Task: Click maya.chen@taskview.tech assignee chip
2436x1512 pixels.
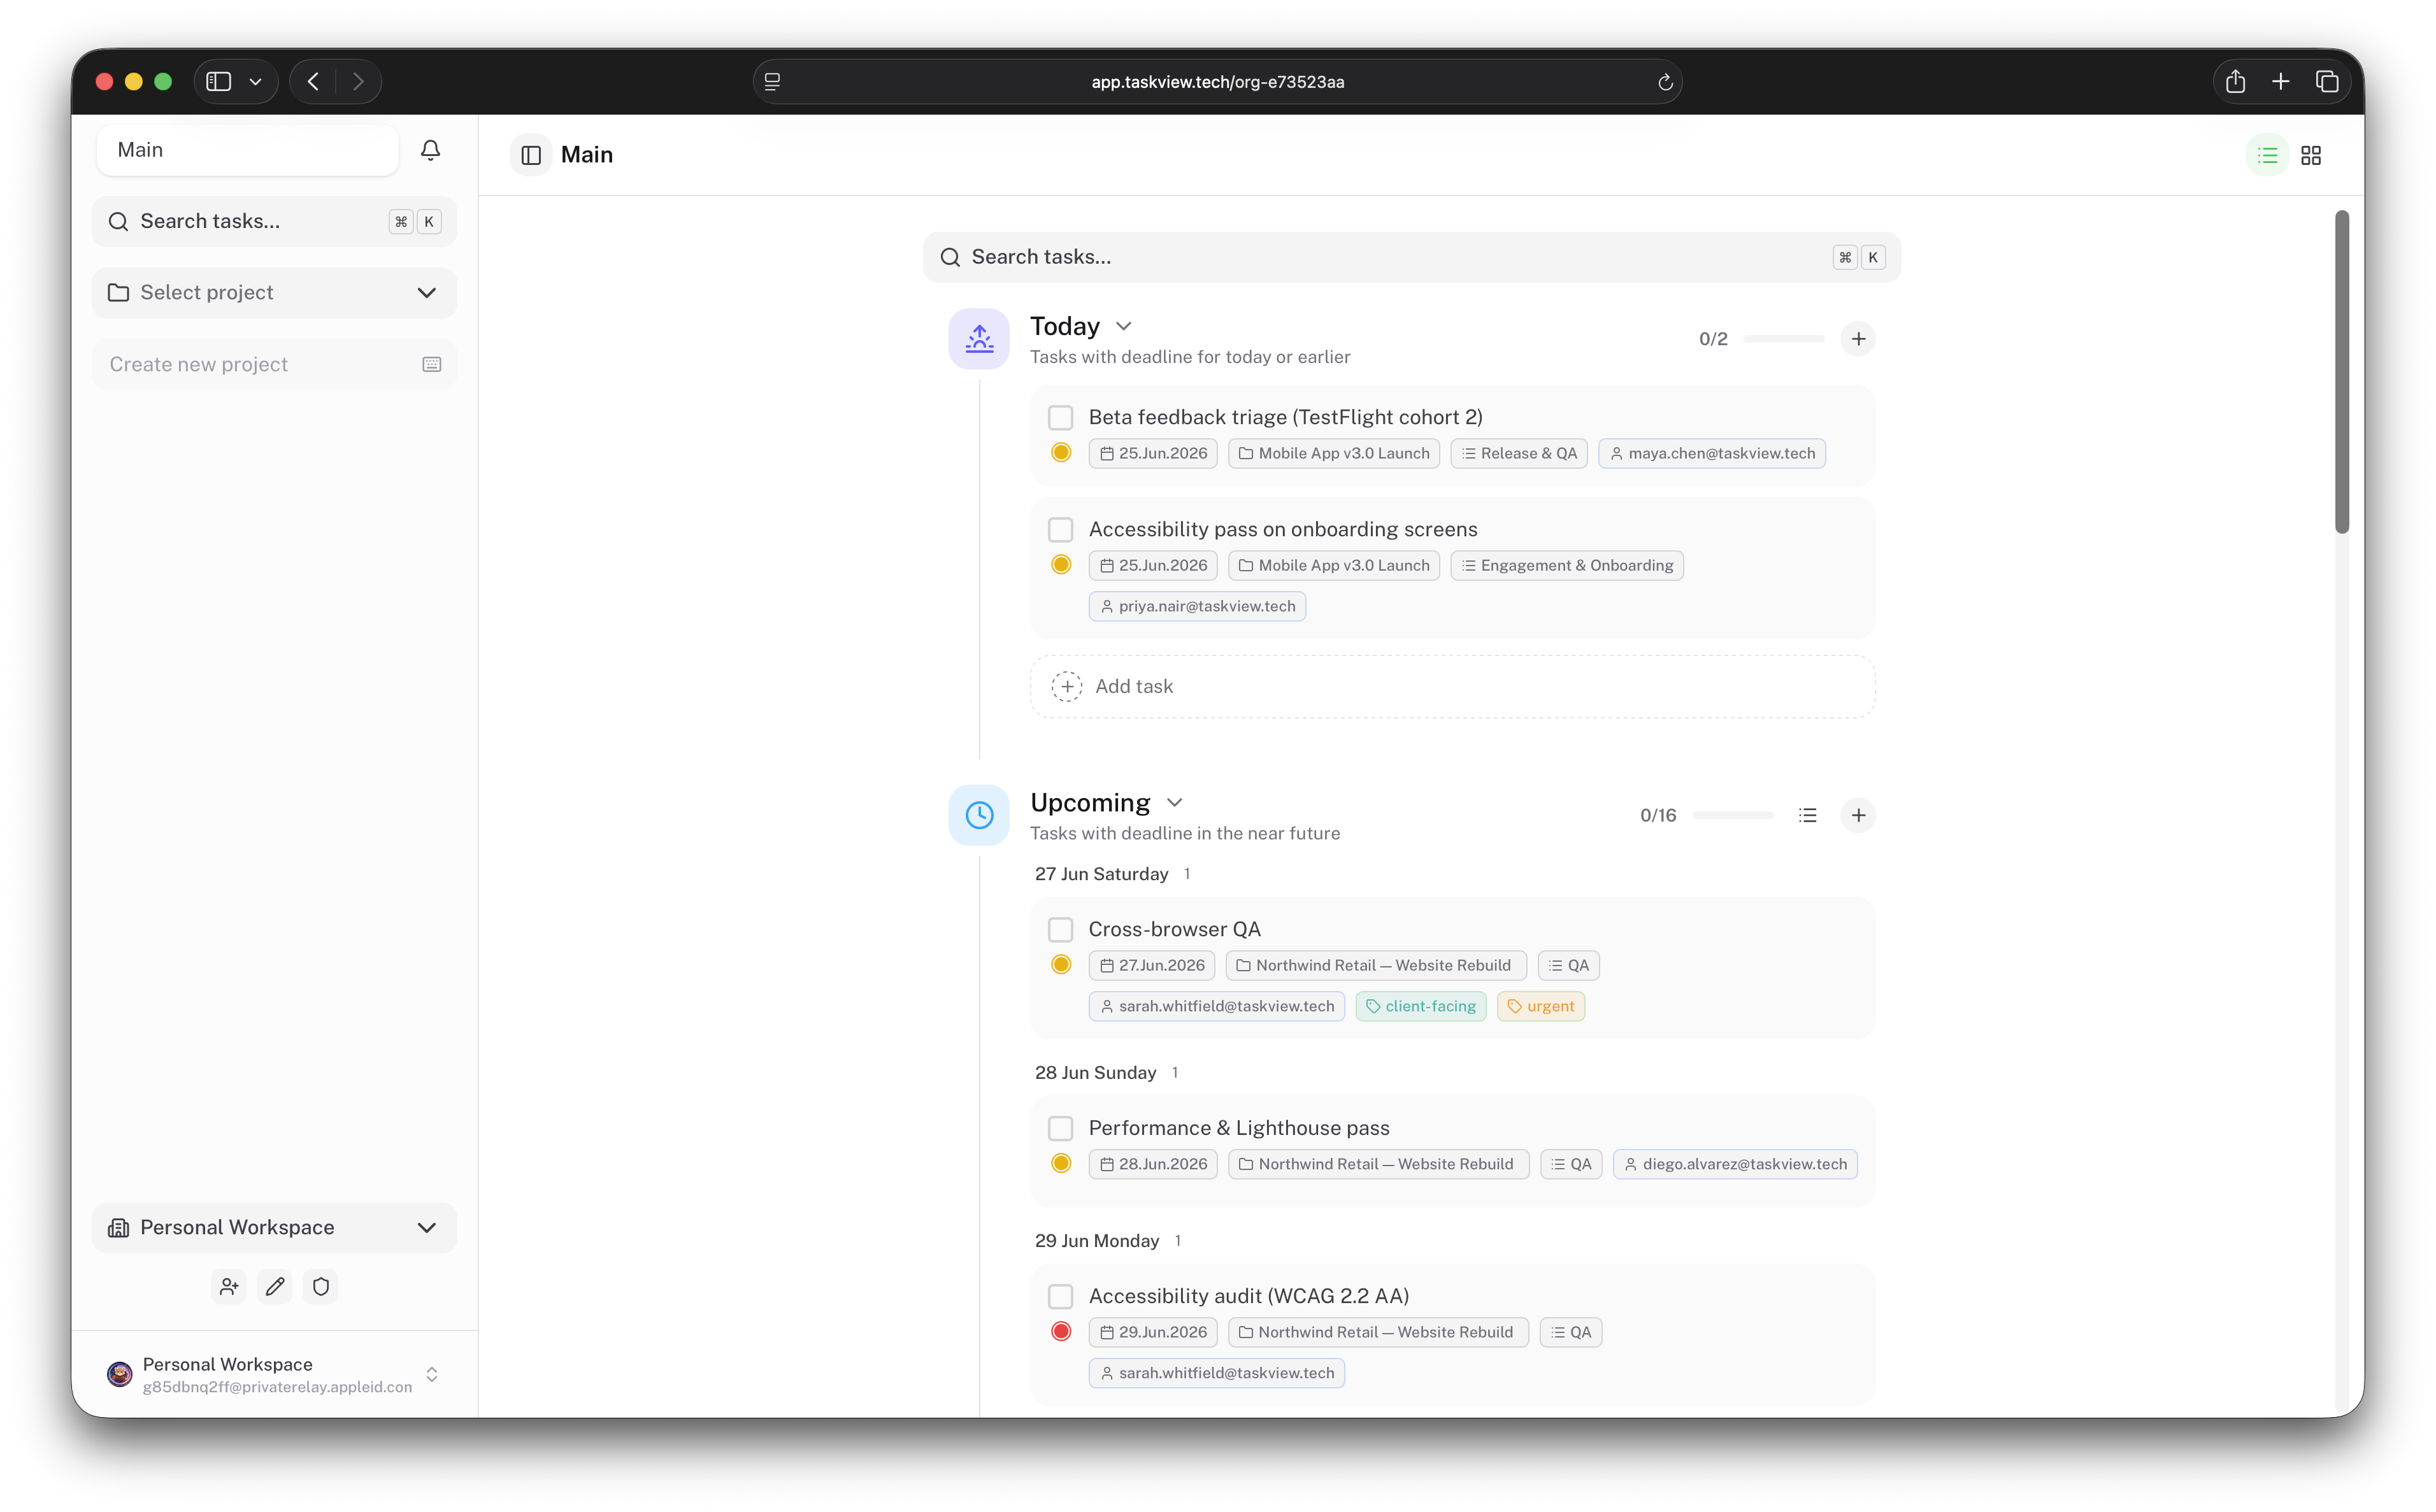Action: pos(1712,453)
